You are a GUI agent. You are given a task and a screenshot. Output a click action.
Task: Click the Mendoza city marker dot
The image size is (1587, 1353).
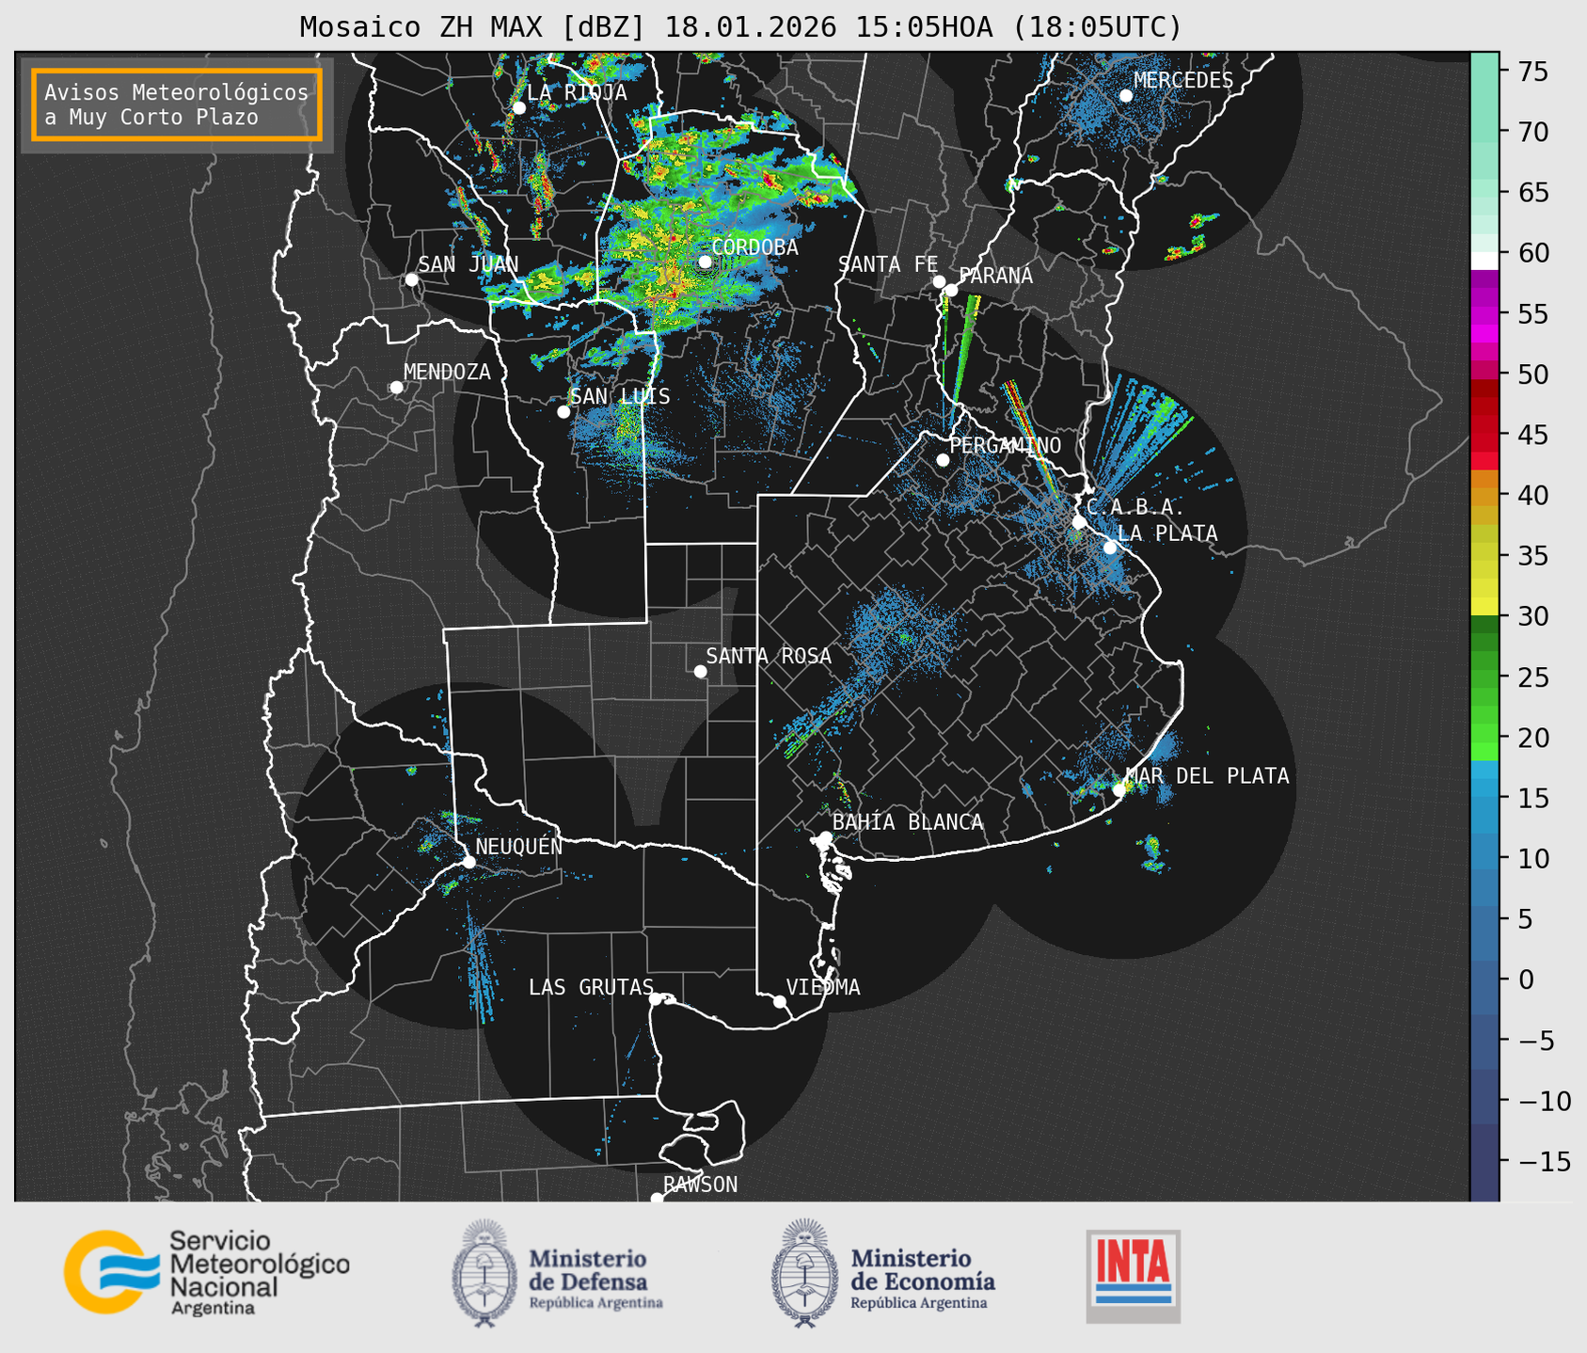(x=396, y=388)
